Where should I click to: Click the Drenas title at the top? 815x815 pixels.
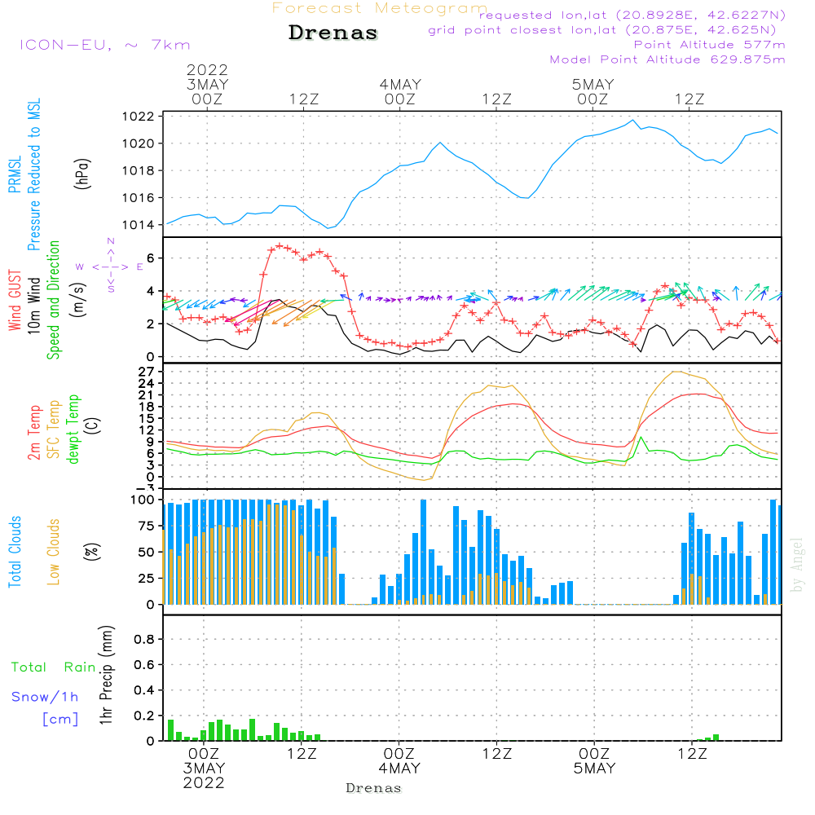click(x=333, y=33)
